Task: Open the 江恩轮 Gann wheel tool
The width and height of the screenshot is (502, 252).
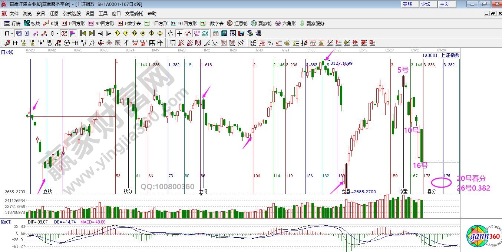Action: 238,23
